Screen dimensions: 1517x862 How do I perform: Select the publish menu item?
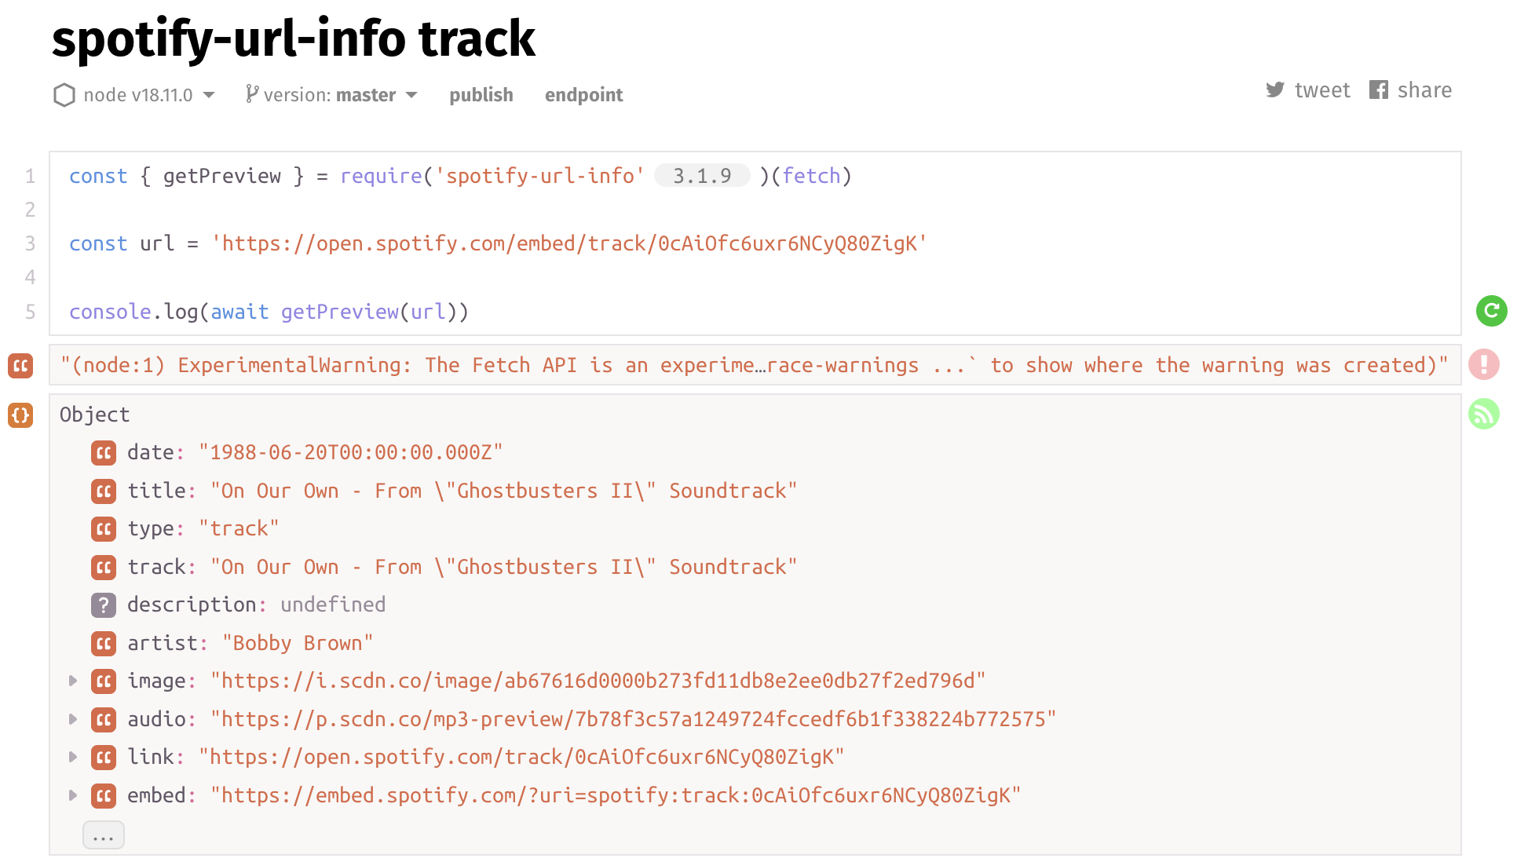click(481, 95)
